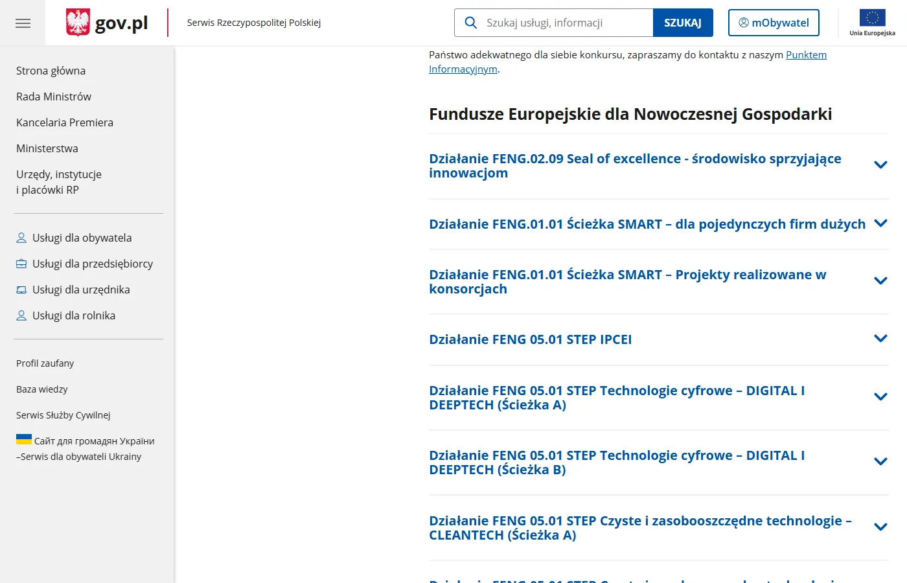Screen dimensions: 907x583
Task: Open Usługi dla obywatela label
Action: (x=82, y=238)
